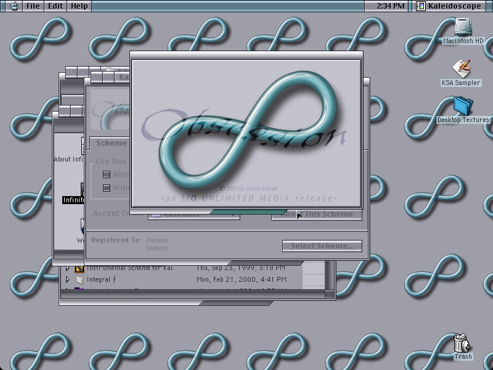The image size is (493, 370).
Task: Click the file list window's horizontal scrollbar
Action: pyautogui.click(x=192, y=294)
